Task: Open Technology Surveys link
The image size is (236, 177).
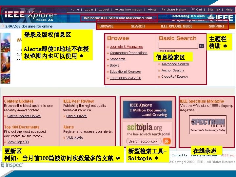Action: tap(125, 78)
